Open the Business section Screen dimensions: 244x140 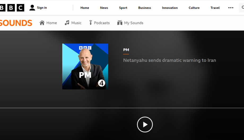coord(145,8)
